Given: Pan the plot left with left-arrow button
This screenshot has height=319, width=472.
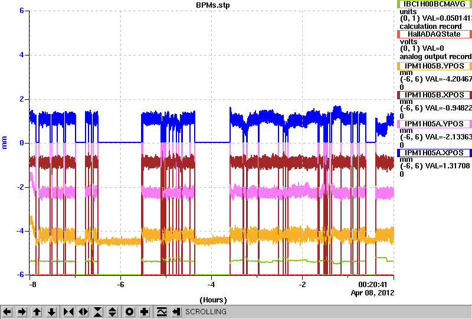Looking at the screenshot, I should point(7,311).
